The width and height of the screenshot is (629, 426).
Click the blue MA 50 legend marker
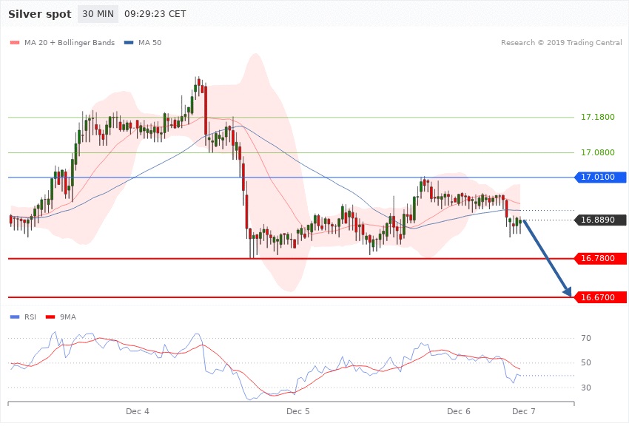(129, 43)
